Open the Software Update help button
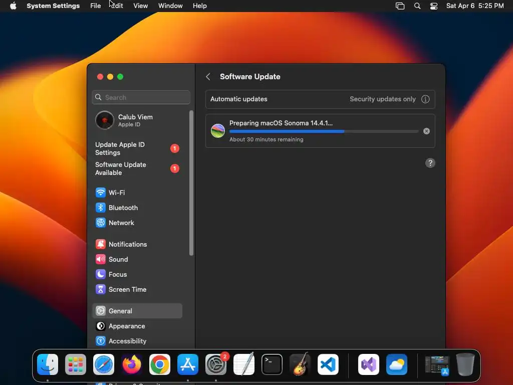This screenshot has width=513, height=385. pyautogui.click(x=430, y=163)
